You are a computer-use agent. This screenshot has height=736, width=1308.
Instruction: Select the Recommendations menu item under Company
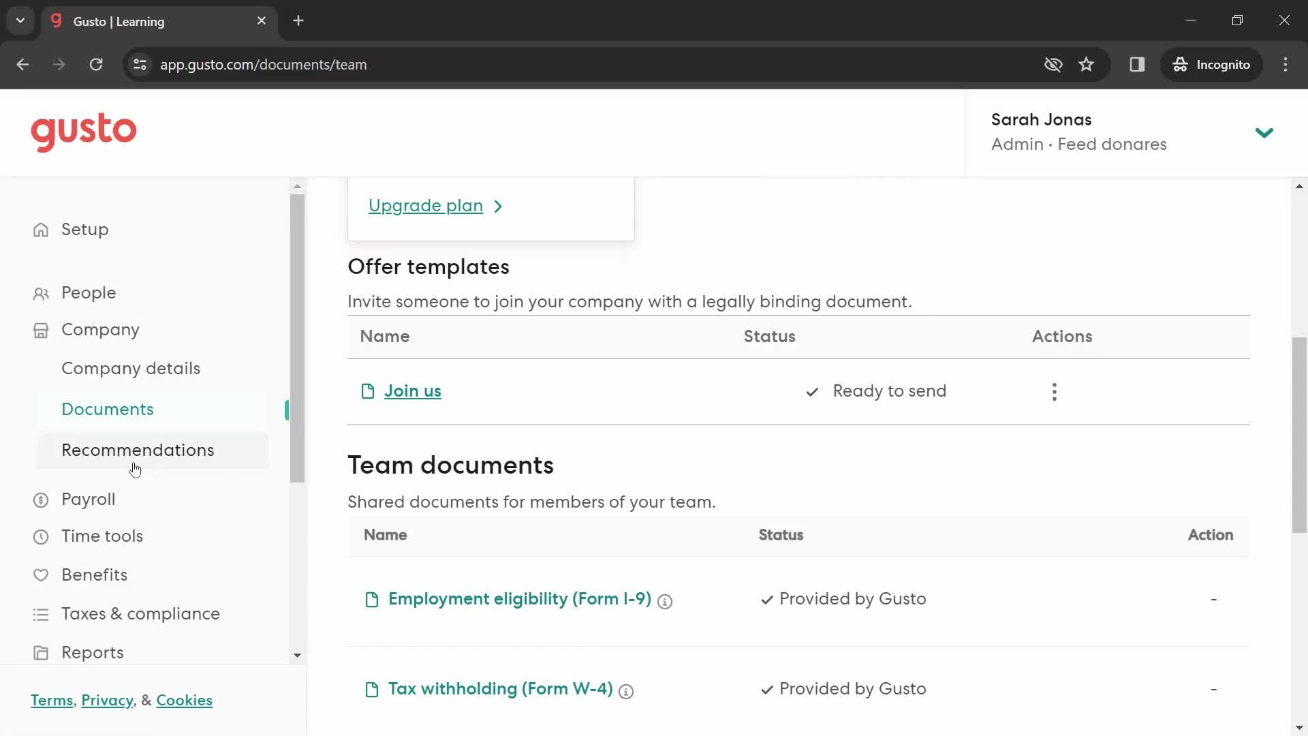138,450
